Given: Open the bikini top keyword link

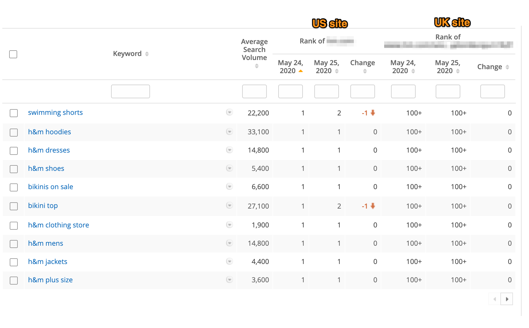Looking at the screenshot, I should (x=43, y=206).
